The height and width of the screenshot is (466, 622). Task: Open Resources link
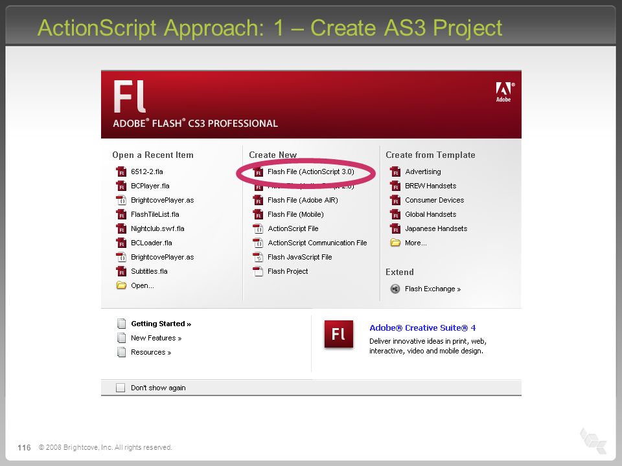[151, 352]
